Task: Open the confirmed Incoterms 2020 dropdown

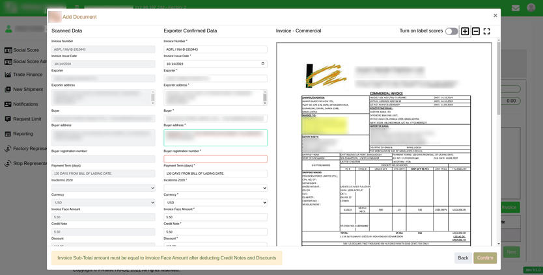Action: tap(215, 188)
